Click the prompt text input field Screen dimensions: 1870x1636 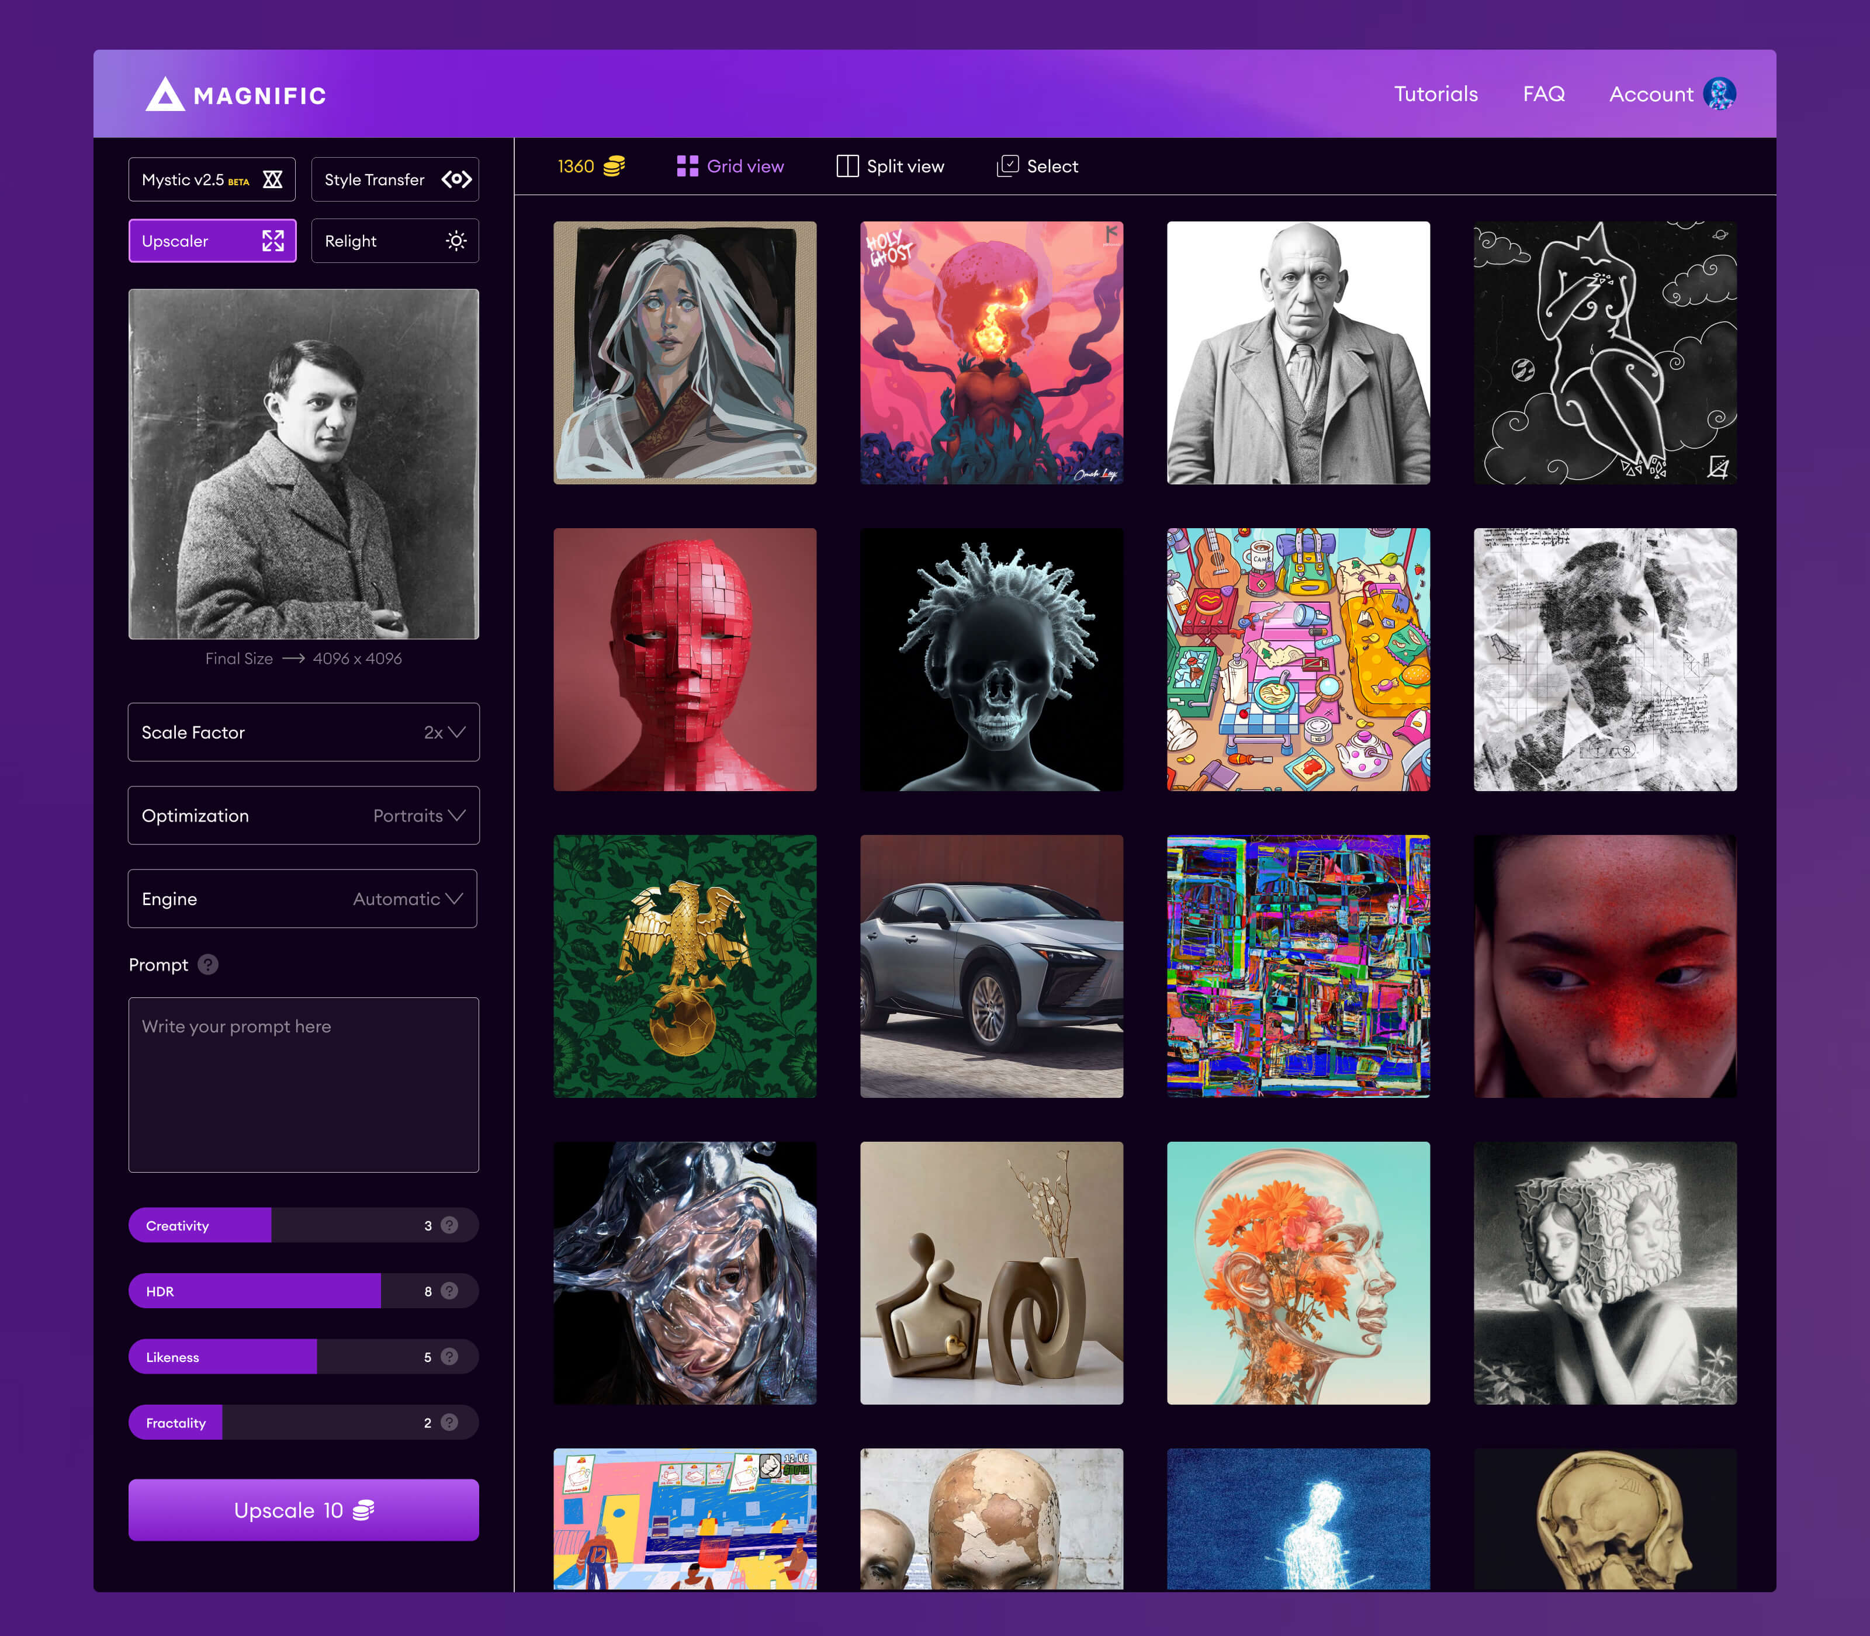point(303,1084)
